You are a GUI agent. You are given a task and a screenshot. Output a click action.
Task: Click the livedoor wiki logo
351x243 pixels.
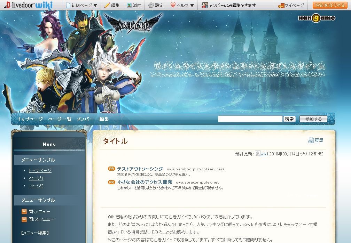28,5
